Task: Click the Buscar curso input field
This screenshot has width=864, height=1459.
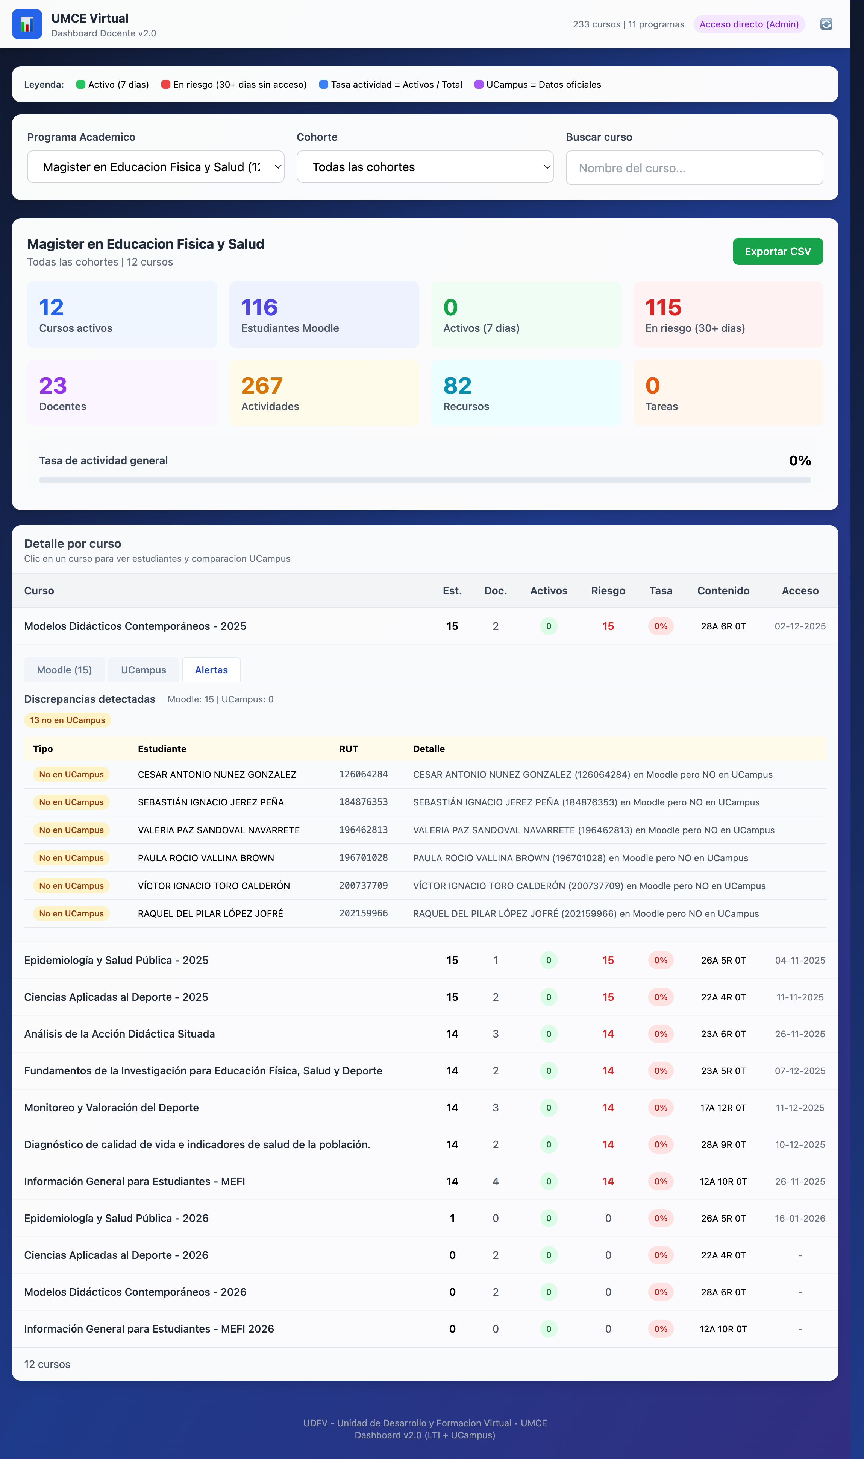Action: point(694,168)
